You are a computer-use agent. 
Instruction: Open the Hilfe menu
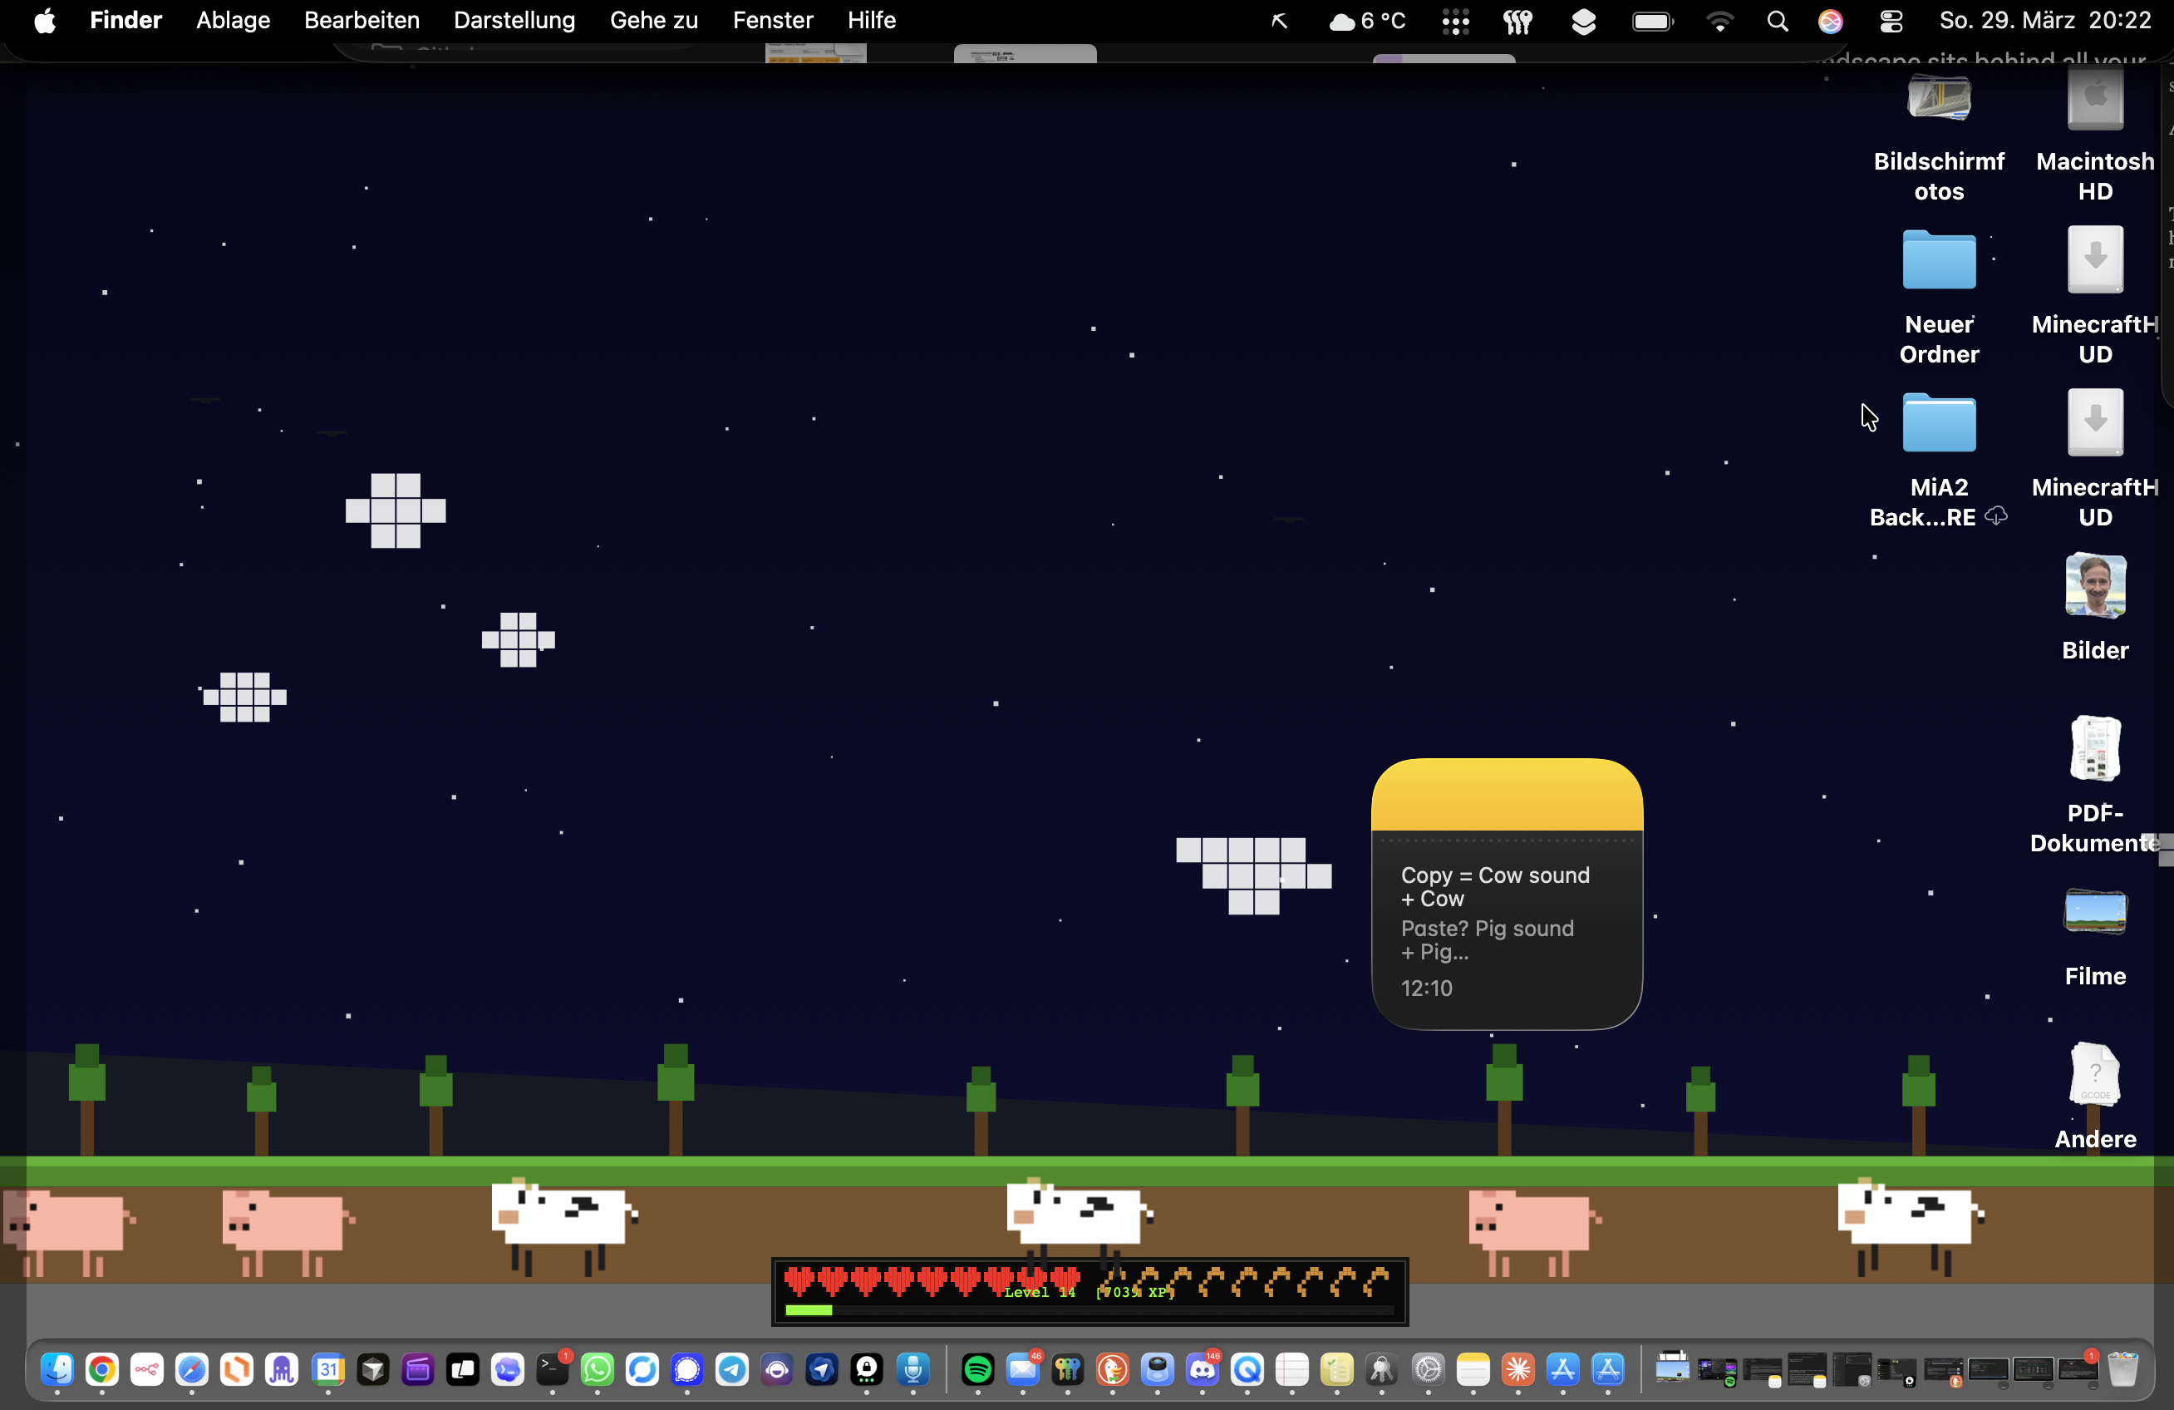[x=872, y=20]
